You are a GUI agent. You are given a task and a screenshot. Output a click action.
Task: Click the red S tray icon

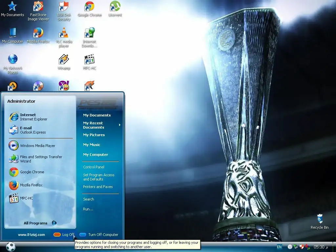coord(307,247)
